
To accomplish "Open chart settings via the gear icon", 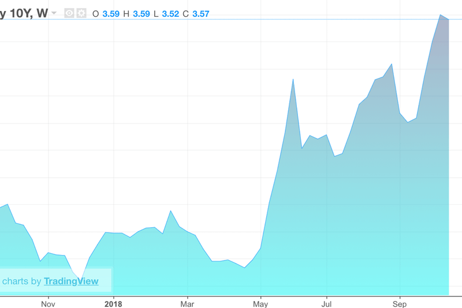I will click(81, 13).
